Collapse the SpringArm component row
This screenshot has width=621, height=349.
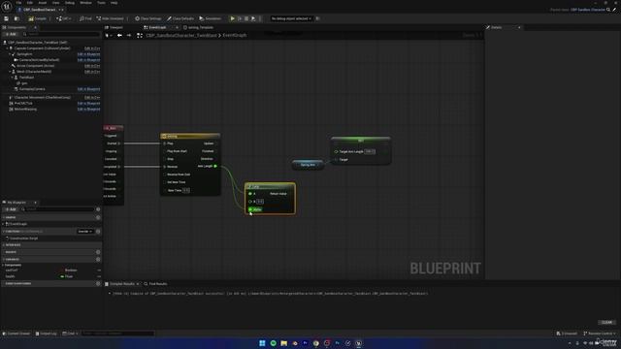point(11,54)
